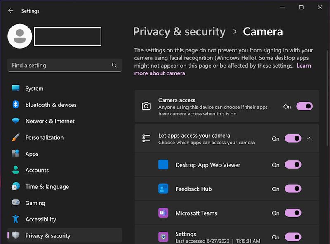Viewport: 330px width, 244px height.
Task: Click the account name box
Action: point(68,36)
